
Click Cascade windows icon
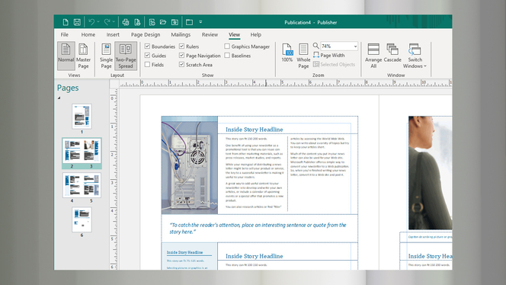coord(392,53)
